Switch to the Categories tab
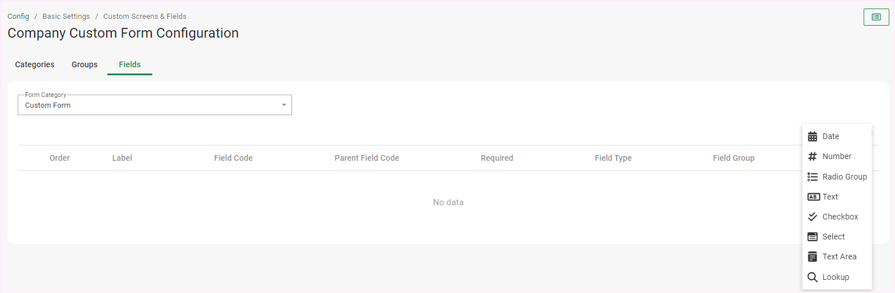This screenshot has height=293, width=895. tap(35, 64)
